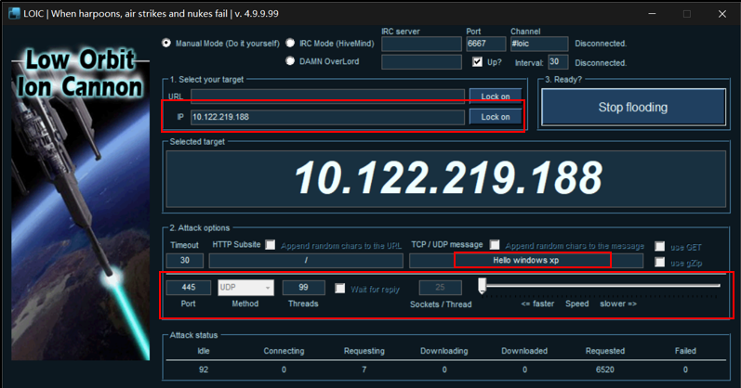The width and height of the screenshot is (741, 388).
Task: Click the Disconnected status beside Channel
Action: pyautogui.click(x=601, y=44)
